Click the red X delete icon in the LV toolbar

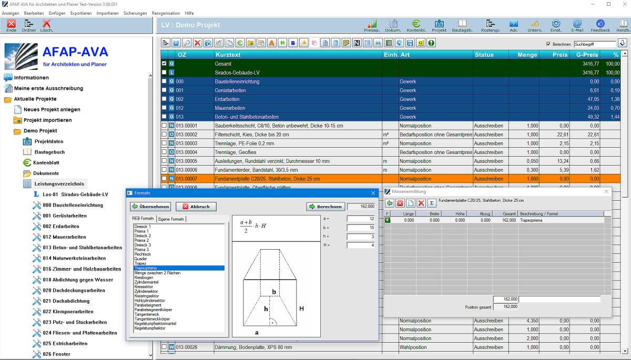[x=198, y=43]
